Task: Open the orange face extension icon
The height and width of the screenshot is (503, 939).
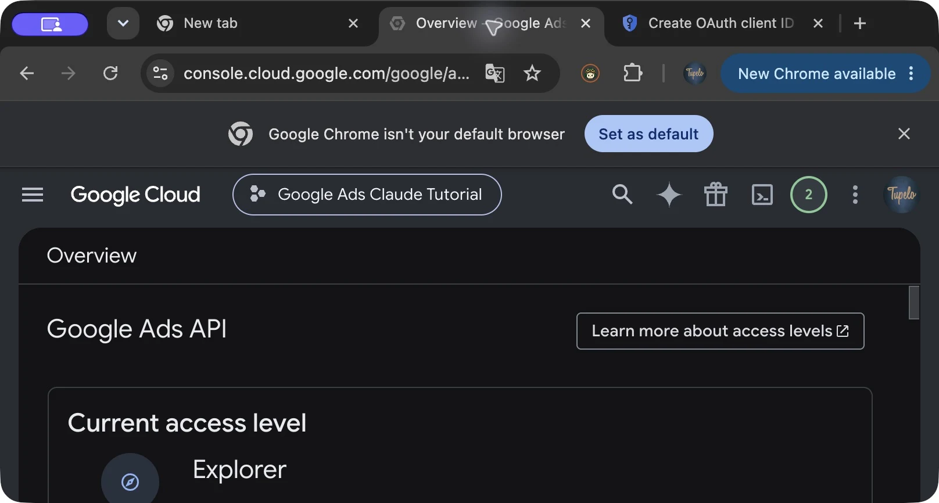Action: (590, 73)
